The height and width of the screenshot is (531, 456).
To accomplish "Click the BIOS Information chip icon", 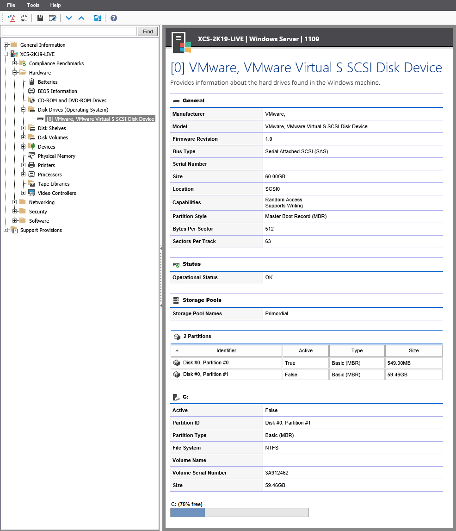I will [31, 91].
